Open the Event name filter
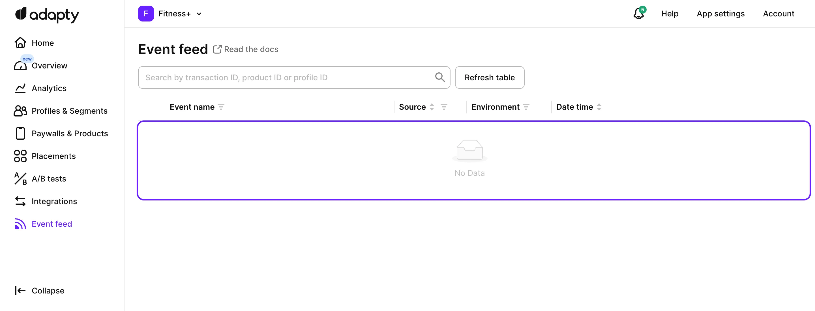This screenshot has height=311, width=815. click(221, 107)
